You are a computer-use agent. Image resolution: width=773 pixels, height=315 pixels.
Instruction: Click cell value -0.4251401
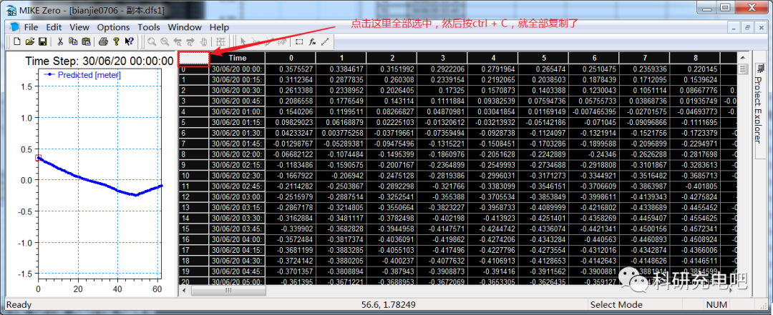point(543,218)
